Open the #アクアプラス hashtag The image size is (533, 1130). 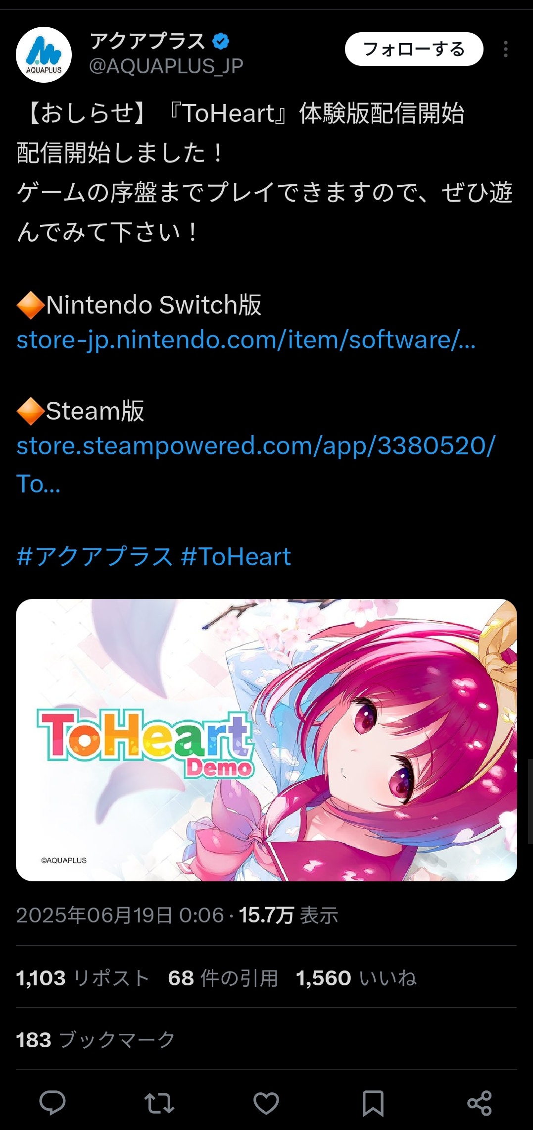pos(95,556)
